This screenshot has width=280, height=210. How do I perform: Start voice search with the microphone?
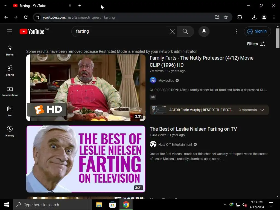(204, 31)
